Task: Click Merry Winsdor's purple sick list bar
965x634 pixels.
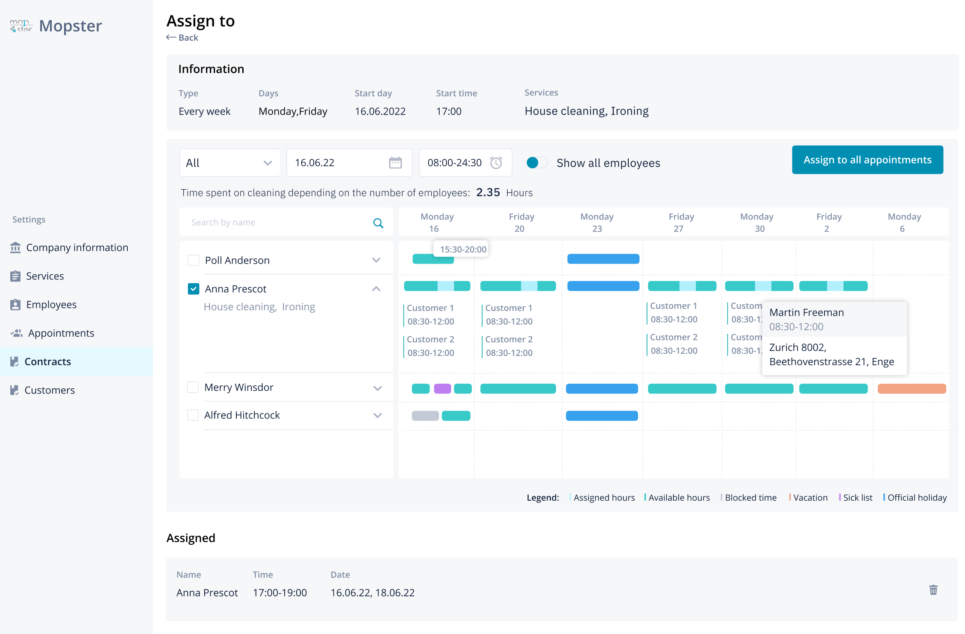Action: tap(442, 388)
